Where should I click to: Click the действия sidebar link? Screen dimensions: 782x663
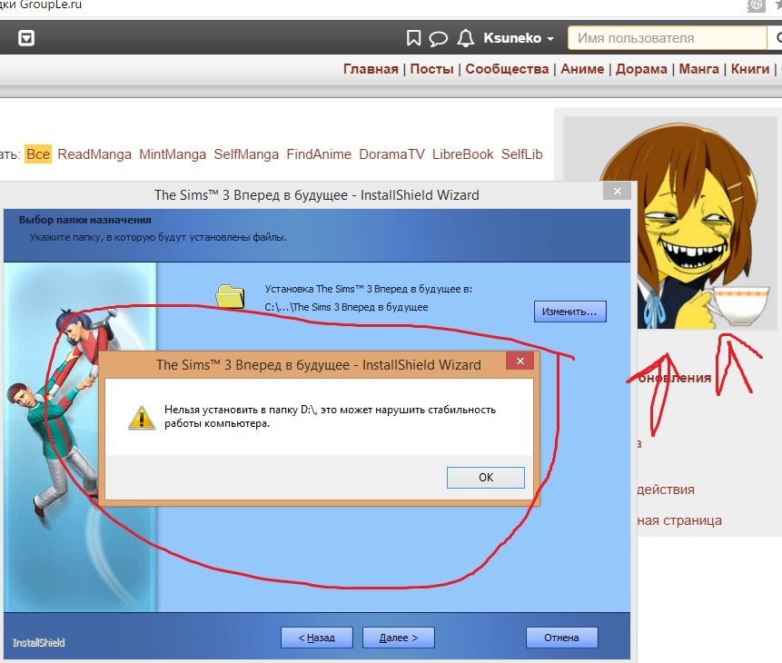(666, 490)
